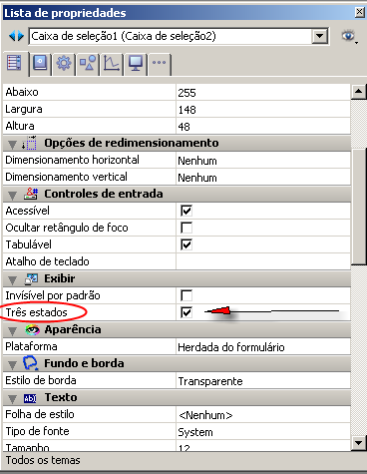Collapse the Aparência section
Viewport: 367px width, 474px height.
coord(13,330)
